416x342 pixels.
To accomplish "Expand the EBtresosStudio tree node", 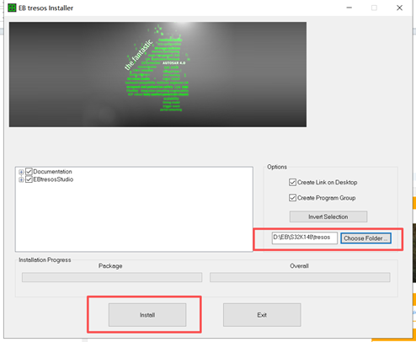I will pyautogui.click(x=21, y=179).
